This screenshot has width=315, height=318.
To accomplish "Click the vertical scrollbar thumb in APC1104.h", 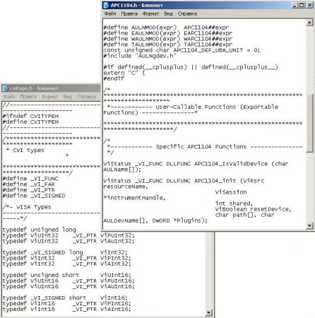I will 309,123.
